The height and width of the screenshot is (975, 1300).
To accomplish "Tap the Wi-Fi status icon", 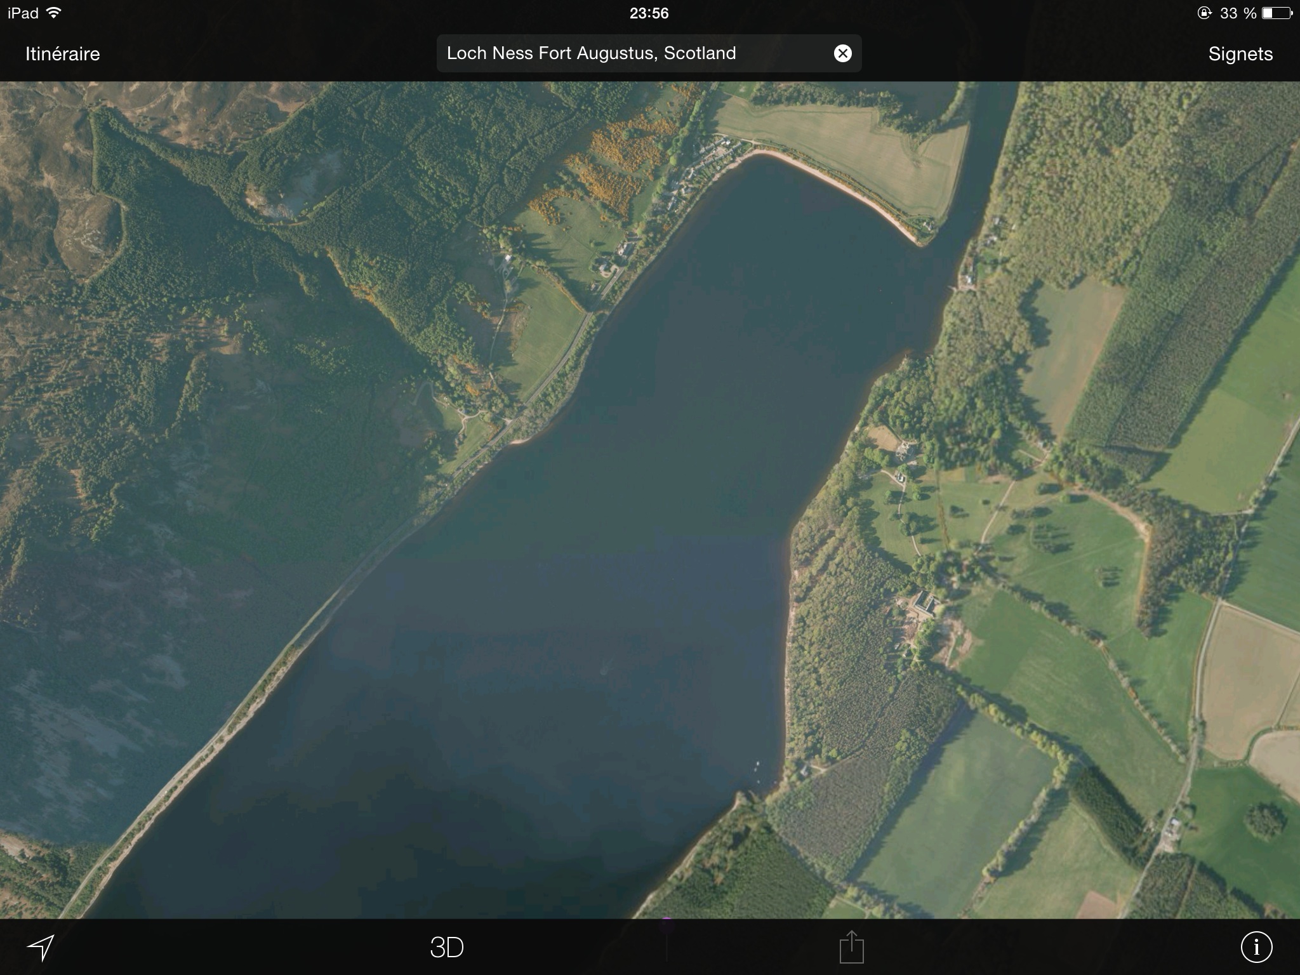I will click(x=55, y=13).
